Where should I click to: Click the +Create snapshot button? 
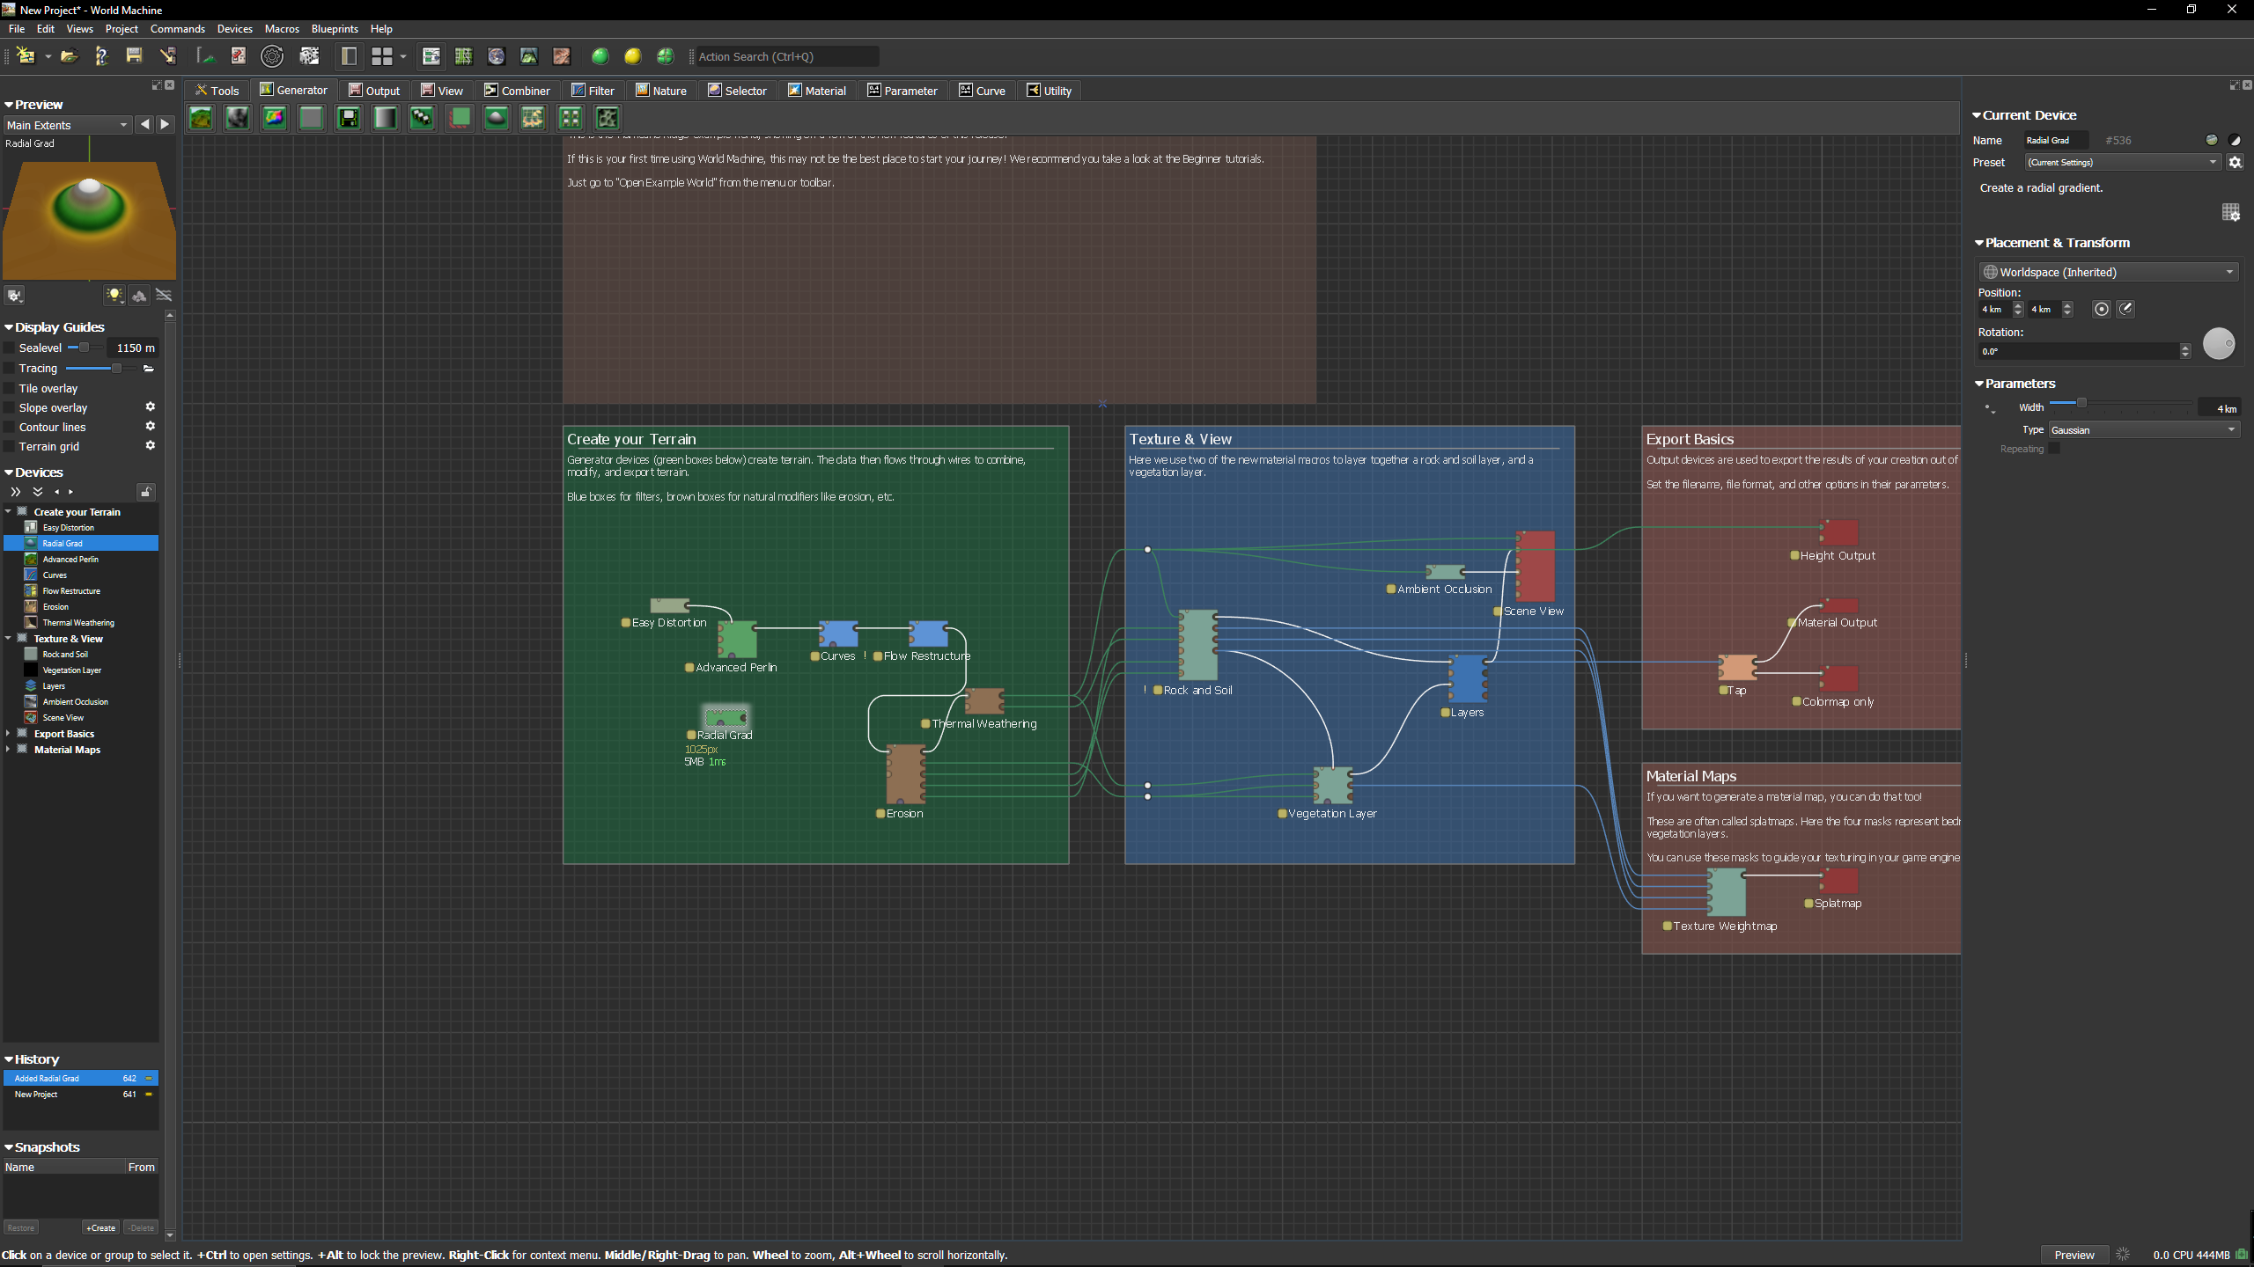pyautogui.click(x=101, y=1228)
